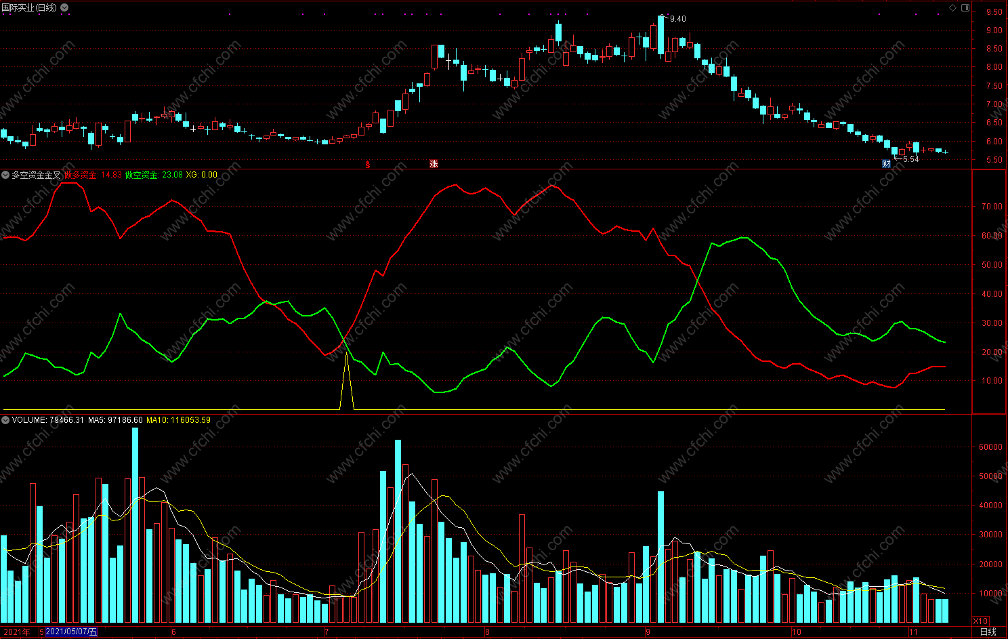The width and height of the screenshot is (1008, 639).
Task: Click month 9 marker on time axis
Action: tap(648, 632)
